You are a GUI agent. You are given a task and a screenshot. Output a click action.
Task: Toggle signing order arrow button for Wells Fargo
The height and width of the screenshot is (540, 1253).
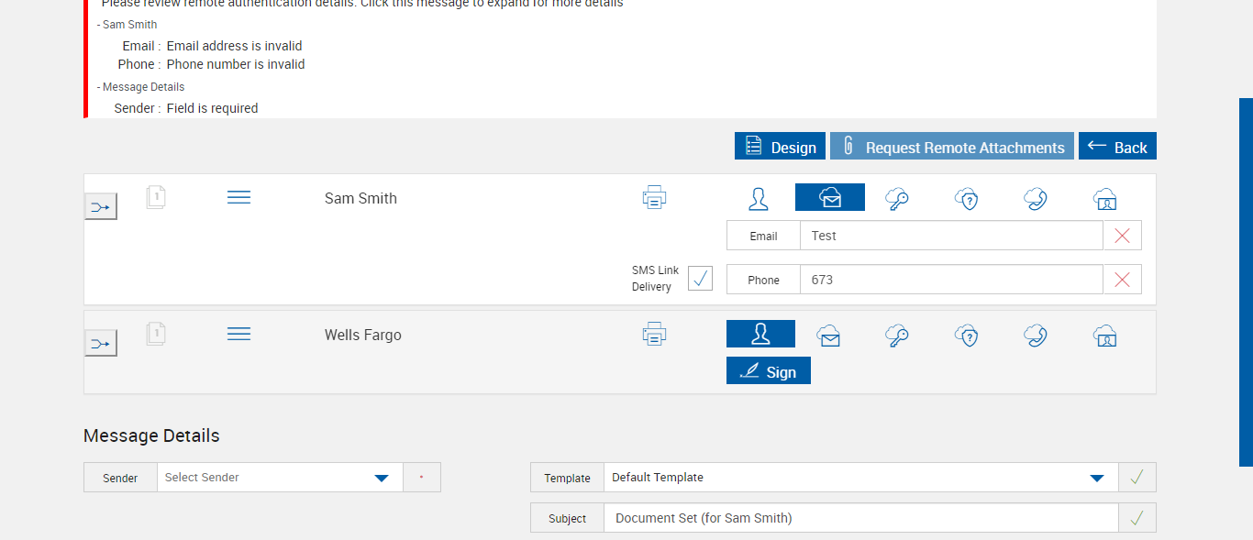(101, 344)
